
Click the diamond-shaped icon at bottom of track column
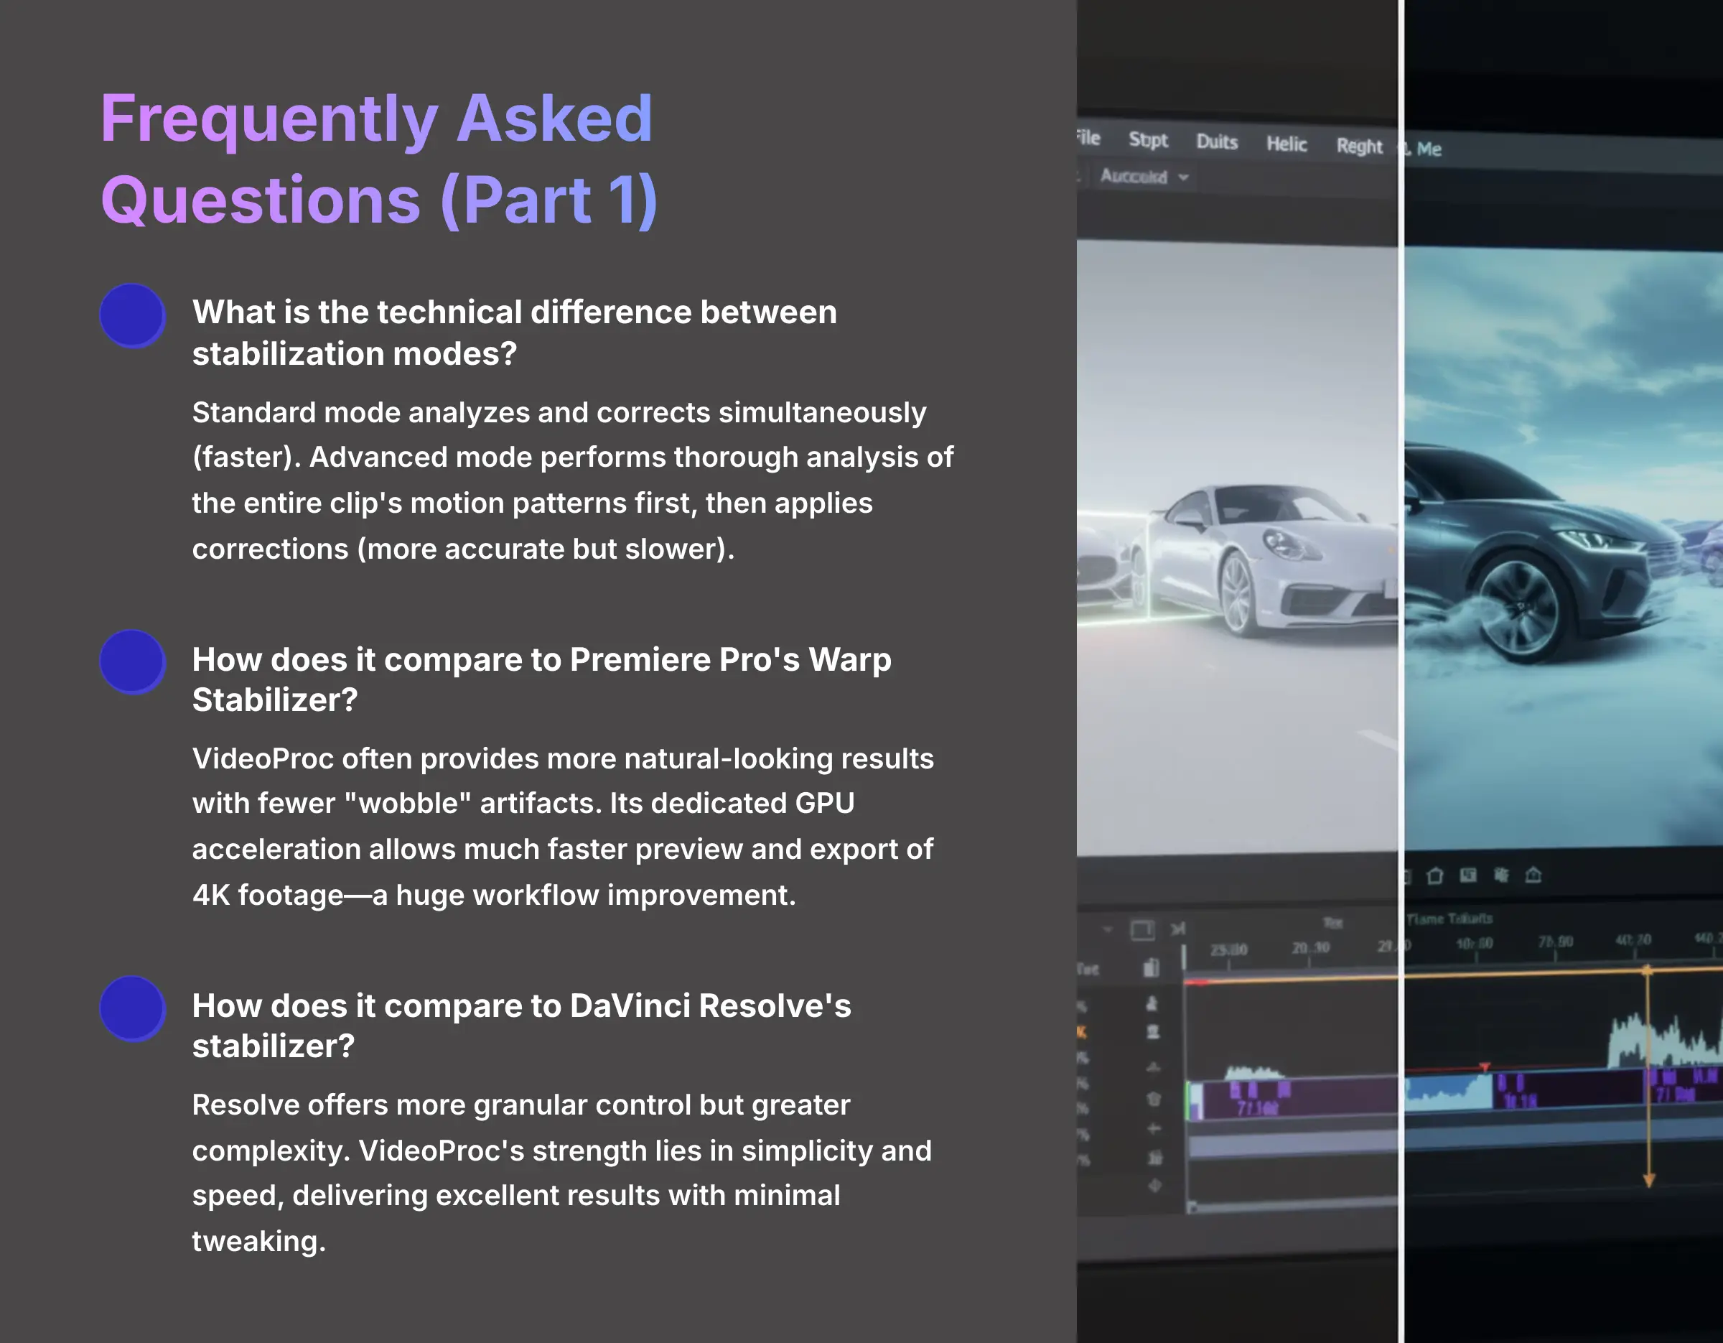(1154, 1186)
